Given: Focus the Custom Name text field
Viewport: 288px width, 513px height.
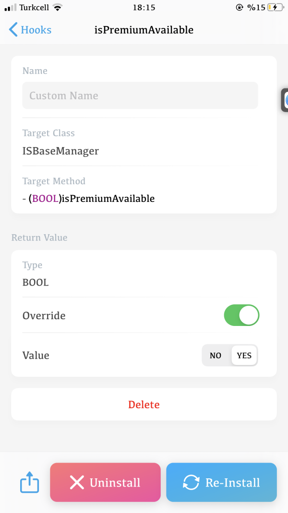Looking at the screenshot, I should click(140, 95).
